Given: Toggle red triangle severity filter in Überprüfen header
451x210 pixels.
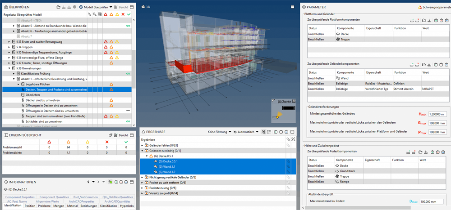Looking at the screenshot, I should [x=106, y=14].
